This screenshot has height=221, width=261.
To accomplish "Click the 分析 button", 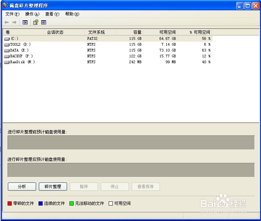I will (22, 187).
